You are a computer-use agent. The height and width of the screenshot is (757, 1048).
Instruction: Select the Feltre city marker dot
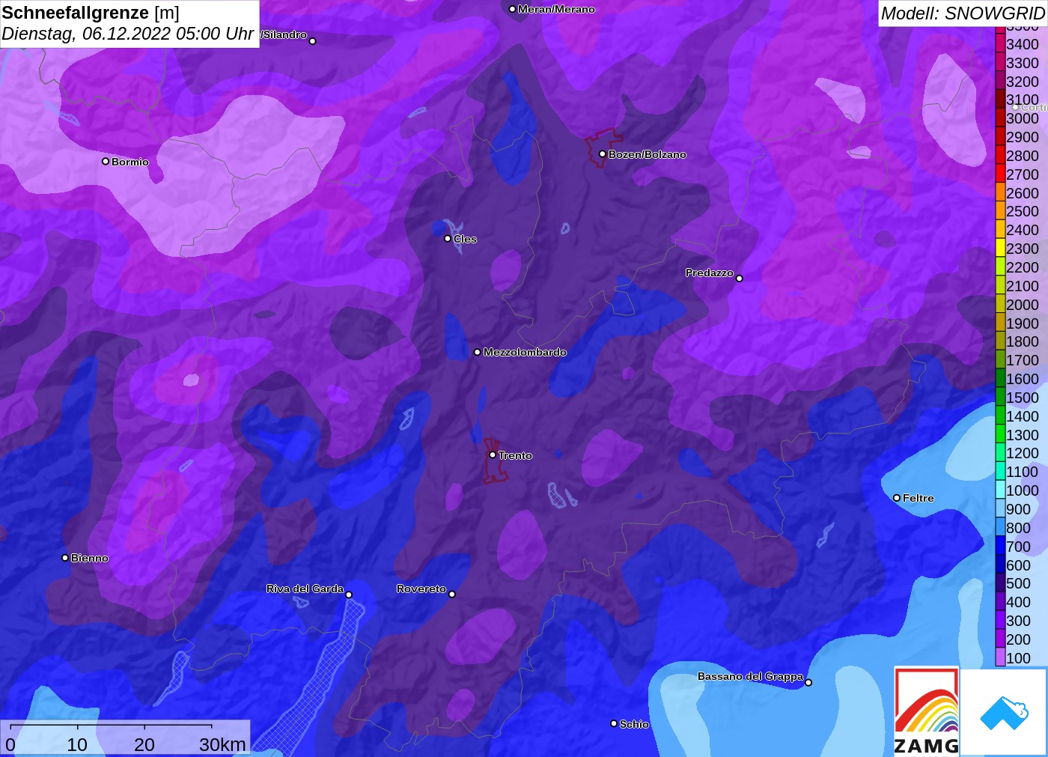pyautogui.click(x=897, y=498)
